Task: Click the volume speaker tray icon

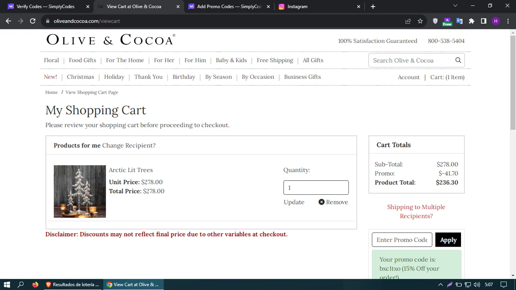Action: (x=477, y=284)
